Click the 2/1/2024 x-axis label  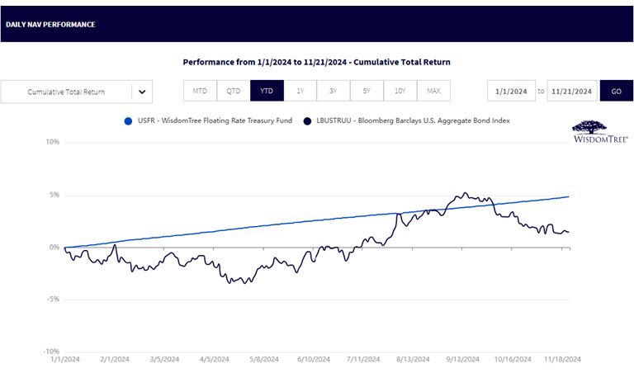click(x=115, y=359)
